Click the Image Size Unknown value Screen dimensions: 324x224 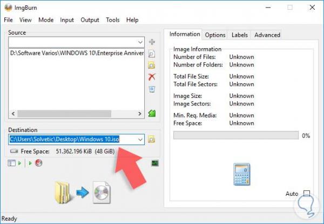coord(241,96)
